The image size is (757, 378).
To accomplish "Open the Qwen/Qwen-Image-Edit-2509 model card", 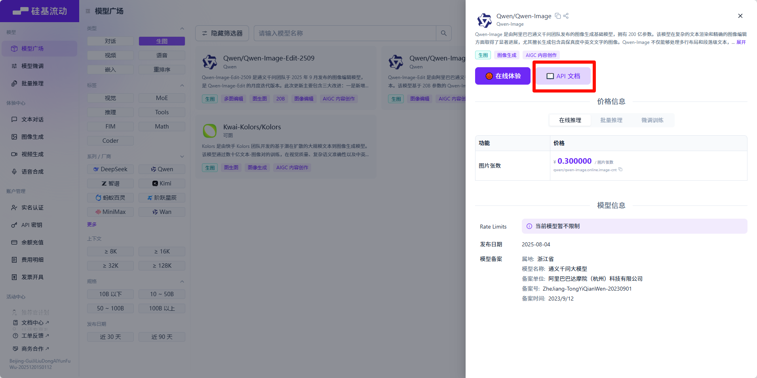I will coord(286,78).
